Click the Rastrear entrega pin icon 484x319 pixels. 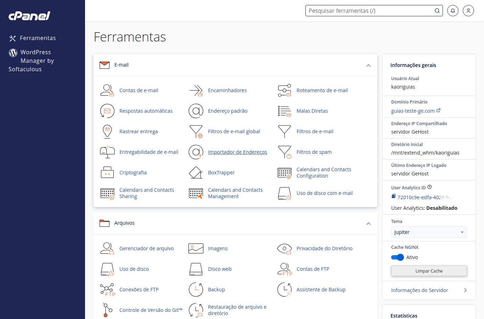(x=107, y=131)
